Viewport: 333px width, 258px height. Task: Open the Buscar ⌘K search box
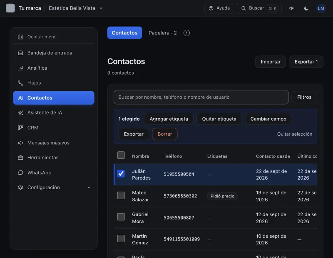259,8
